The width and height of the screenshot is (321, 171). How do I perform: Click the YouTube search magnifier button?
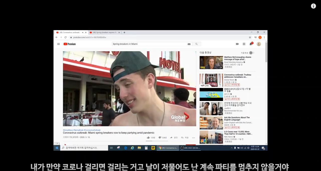(x=196, y=44)
